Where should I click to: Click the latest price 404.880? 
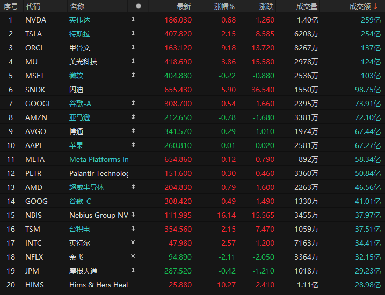click(x=178, y=76)
